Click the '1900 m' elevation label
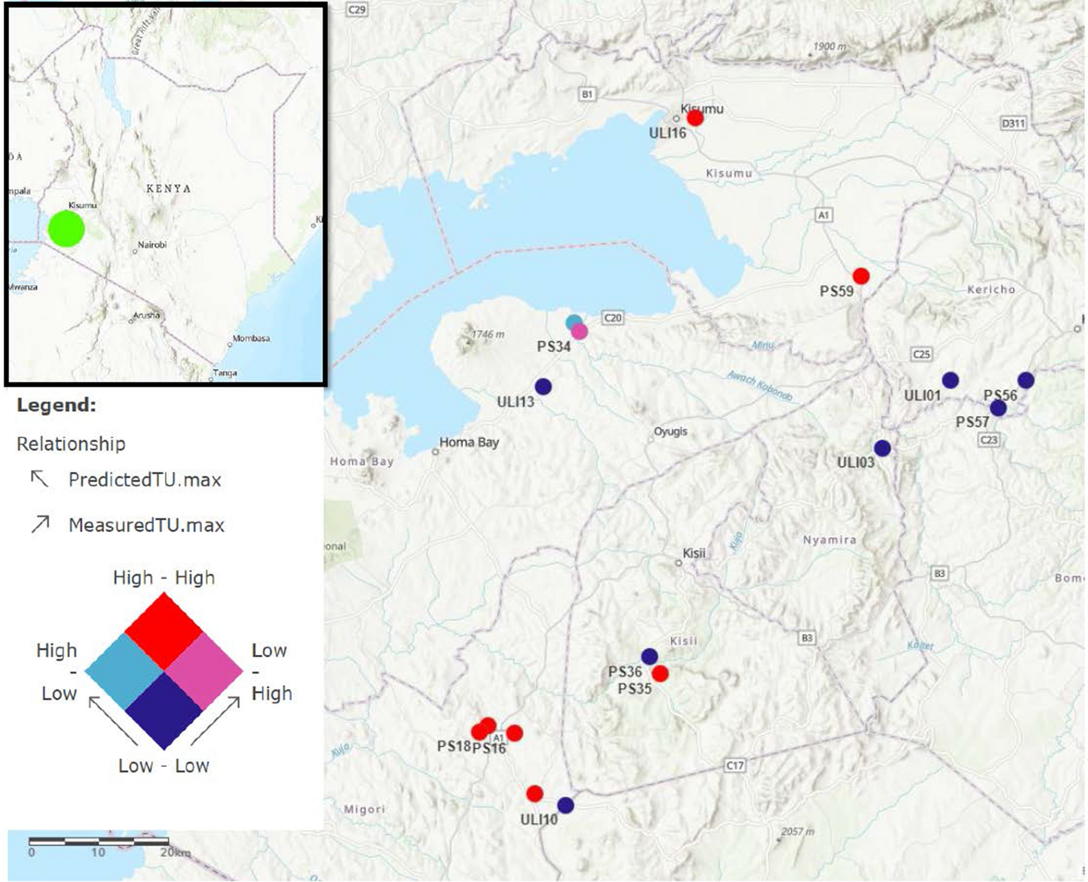 pos(829,47)
